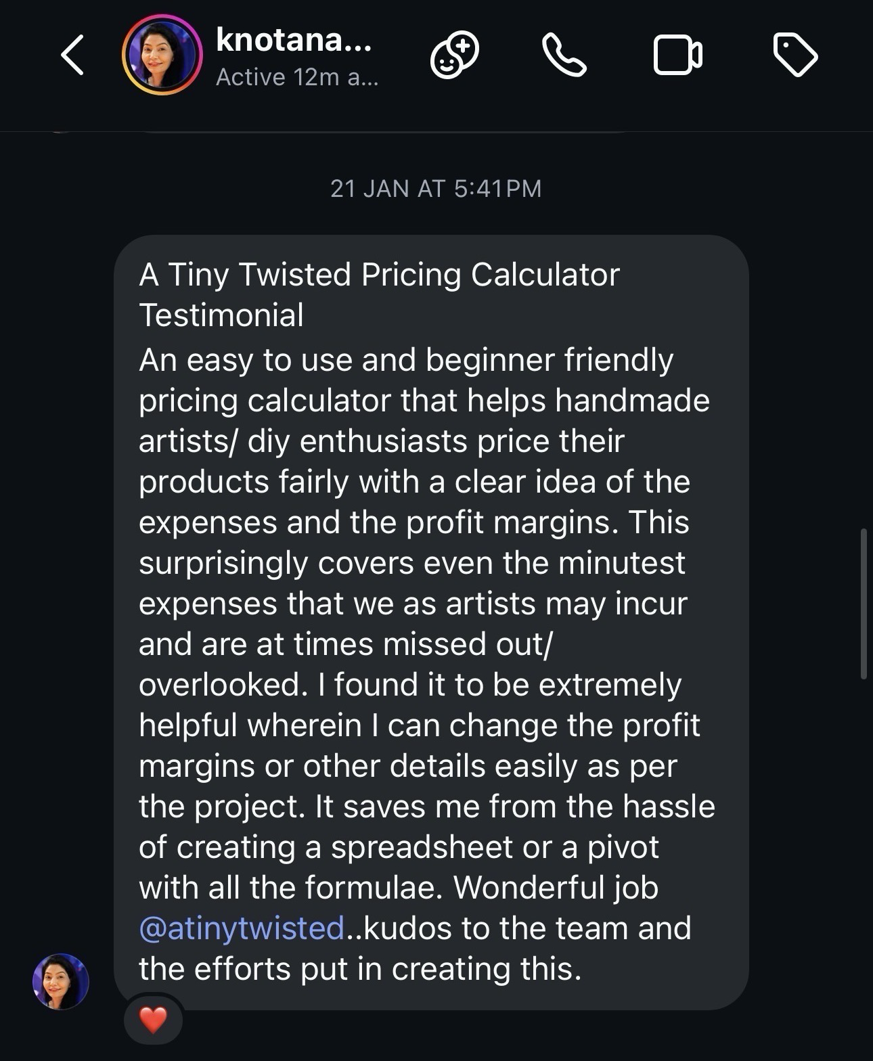Viewport: 873px width, 1061px height.
Task: Tap the phrase "pricing calculator that helps handmade"
Action: pos(424,400)
